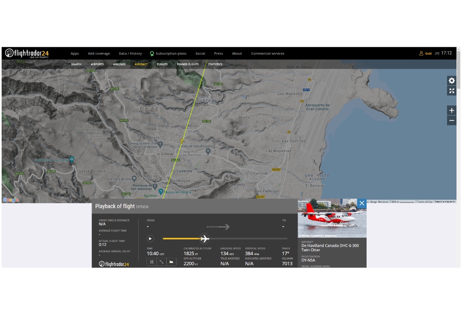Zoom out the map
461x326 pixels.
click(x=452, y=121)
